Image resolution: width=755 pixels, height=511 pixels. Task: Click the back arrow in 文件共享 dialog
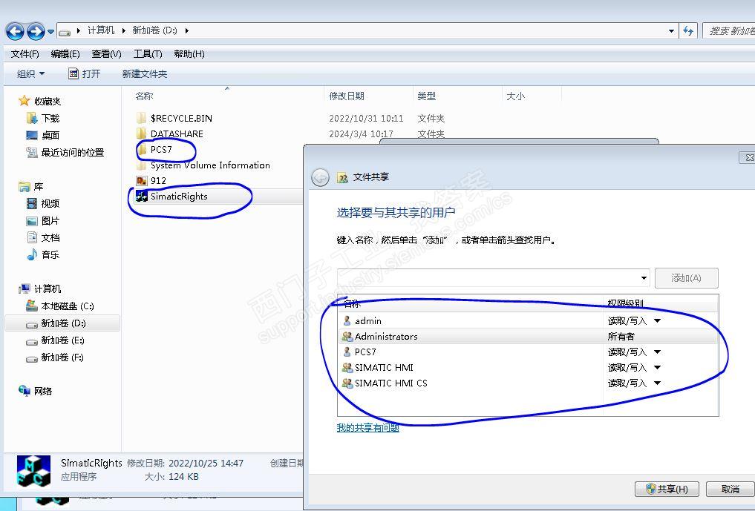click(x=320, y=177)
